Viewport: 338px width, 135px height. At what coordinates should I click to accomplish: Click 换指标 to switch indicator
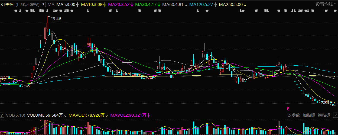[x=324, y=115]
